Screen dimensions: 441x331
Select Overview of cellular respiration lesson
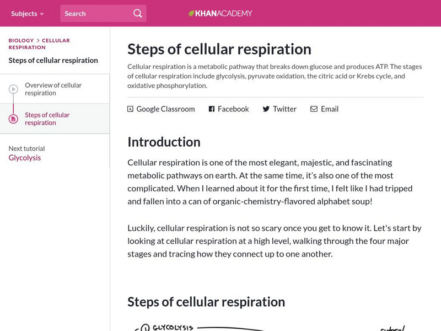click(53, 89)
